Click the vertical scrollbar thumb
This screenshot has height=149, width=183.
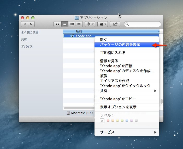[162, 101]
